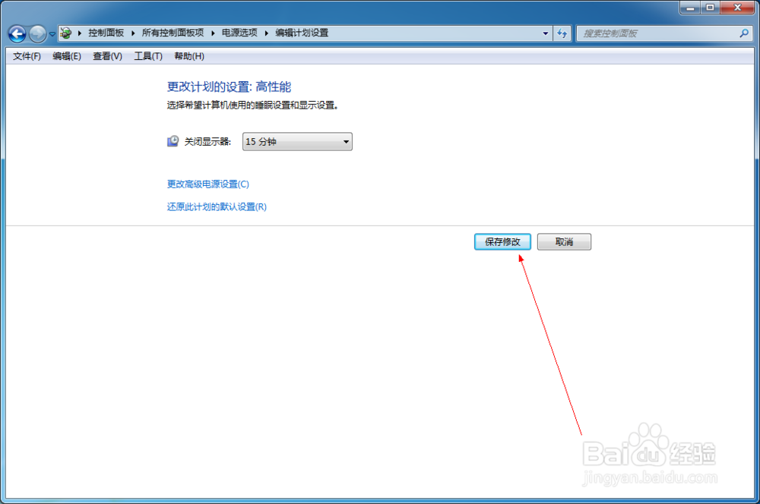This screenshot has height=504, width=760.
Task: Close the Control Panel window
Action: click(x=738, y=8)
